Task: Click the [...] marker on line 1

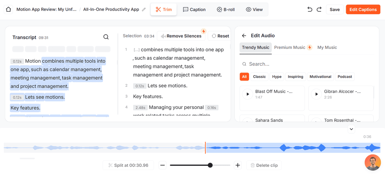Action: 137,50
